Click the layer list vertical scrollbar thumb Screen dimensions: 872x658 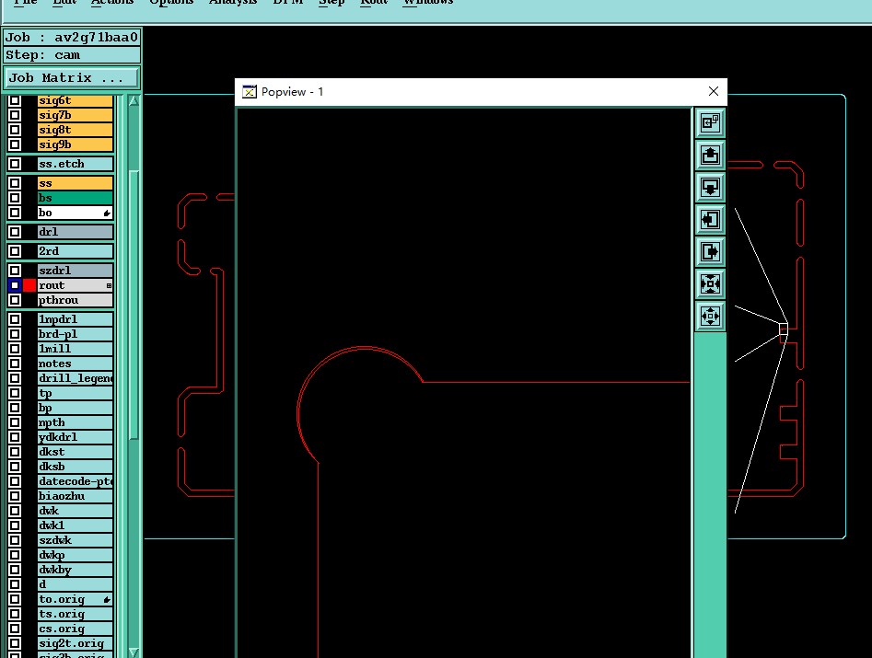coord(134,305)
